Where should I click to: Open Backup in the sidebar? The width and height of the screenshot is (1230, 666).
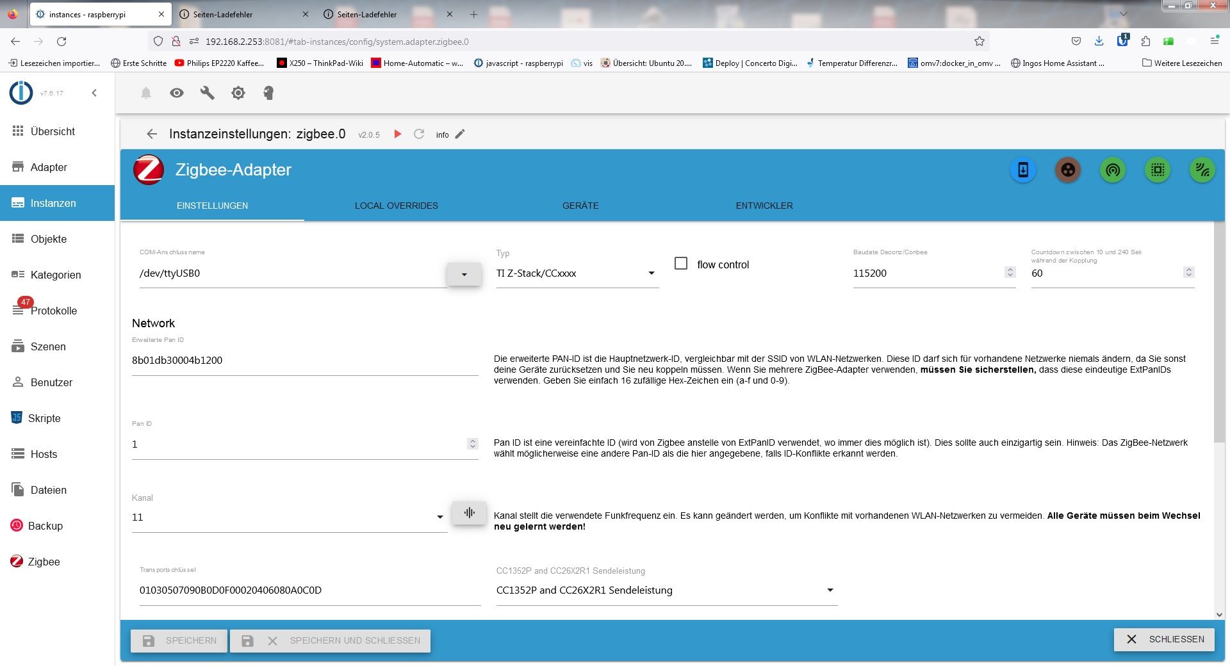(58, 526)
